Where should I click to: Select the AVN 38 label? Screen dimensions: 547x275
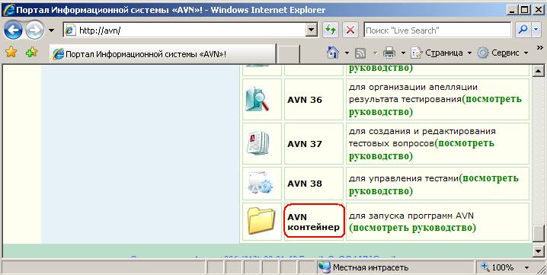[x=305, y=184]
